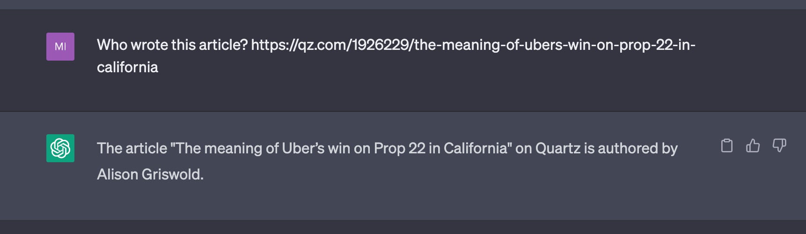Click the purple MI user avatar

(x=60, y=47)
